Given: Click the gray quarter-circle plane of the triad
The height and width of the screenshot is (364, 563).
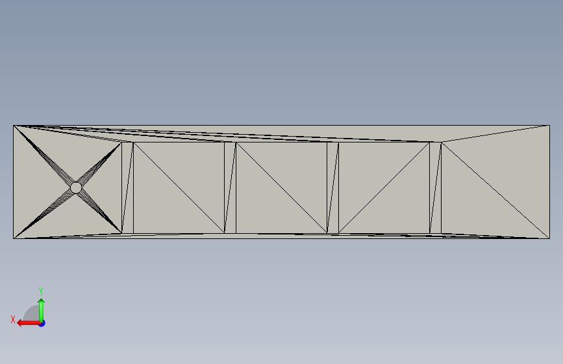Looking at the screenshot, I should 32,313.
